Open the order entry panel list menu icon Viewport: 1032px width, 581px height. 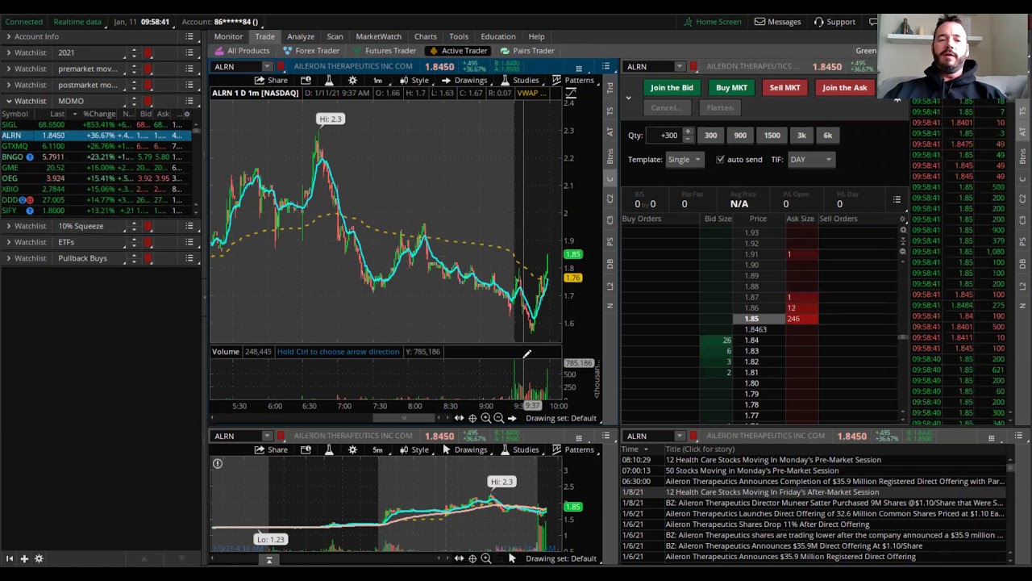coord(897,200)
